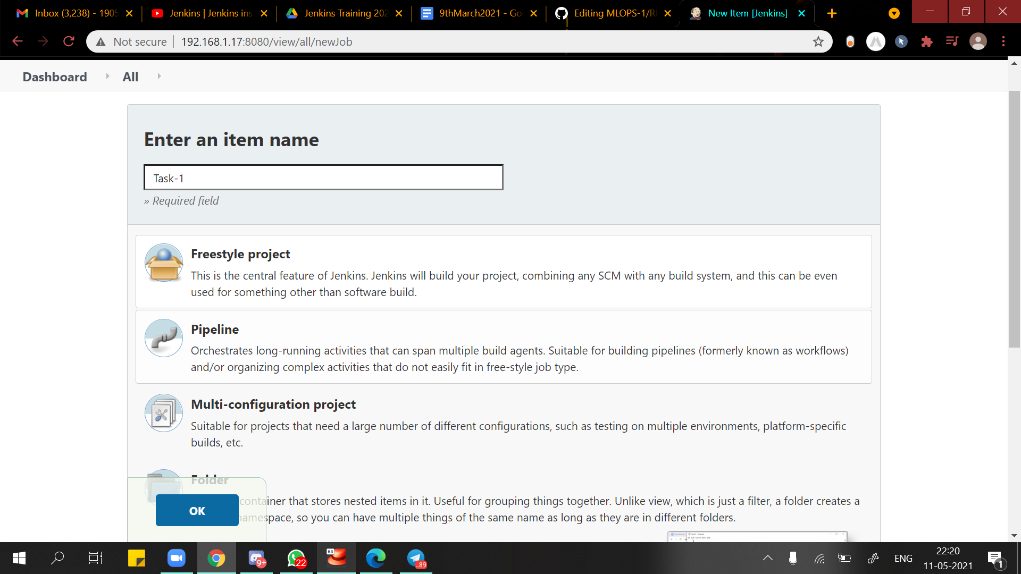Reload the page with refresh icon

tap(69, 41)
